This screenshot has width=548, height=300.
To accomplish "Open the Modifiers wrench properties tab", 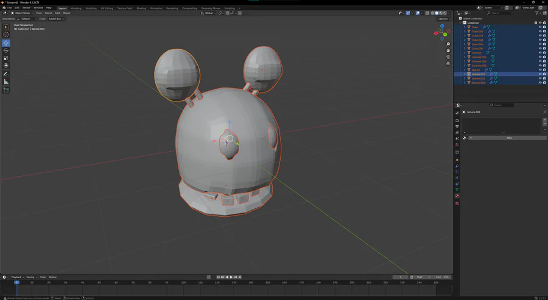I will click(x=457, y=166).
